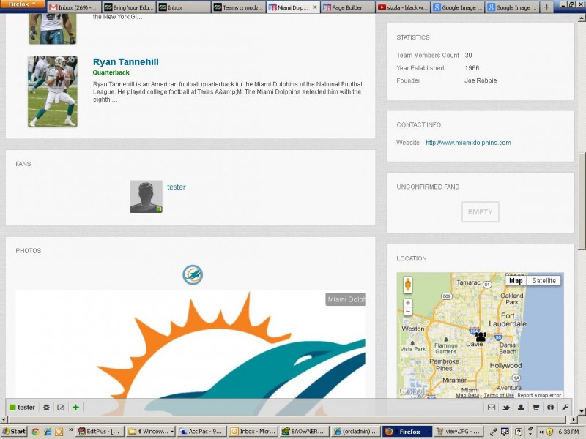
Task: Switch to the first Google Image tab
Action: pos(457,7)
